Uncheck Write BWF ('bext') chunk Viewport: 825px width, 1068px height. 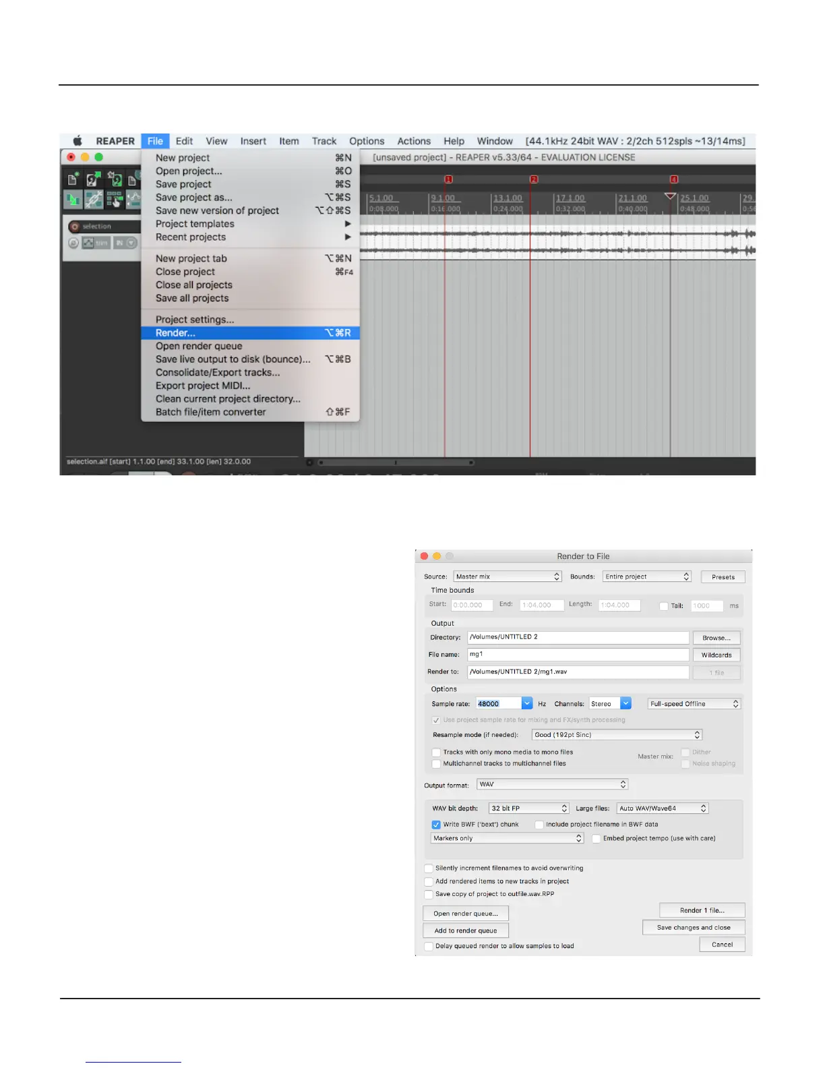point(436,825)
